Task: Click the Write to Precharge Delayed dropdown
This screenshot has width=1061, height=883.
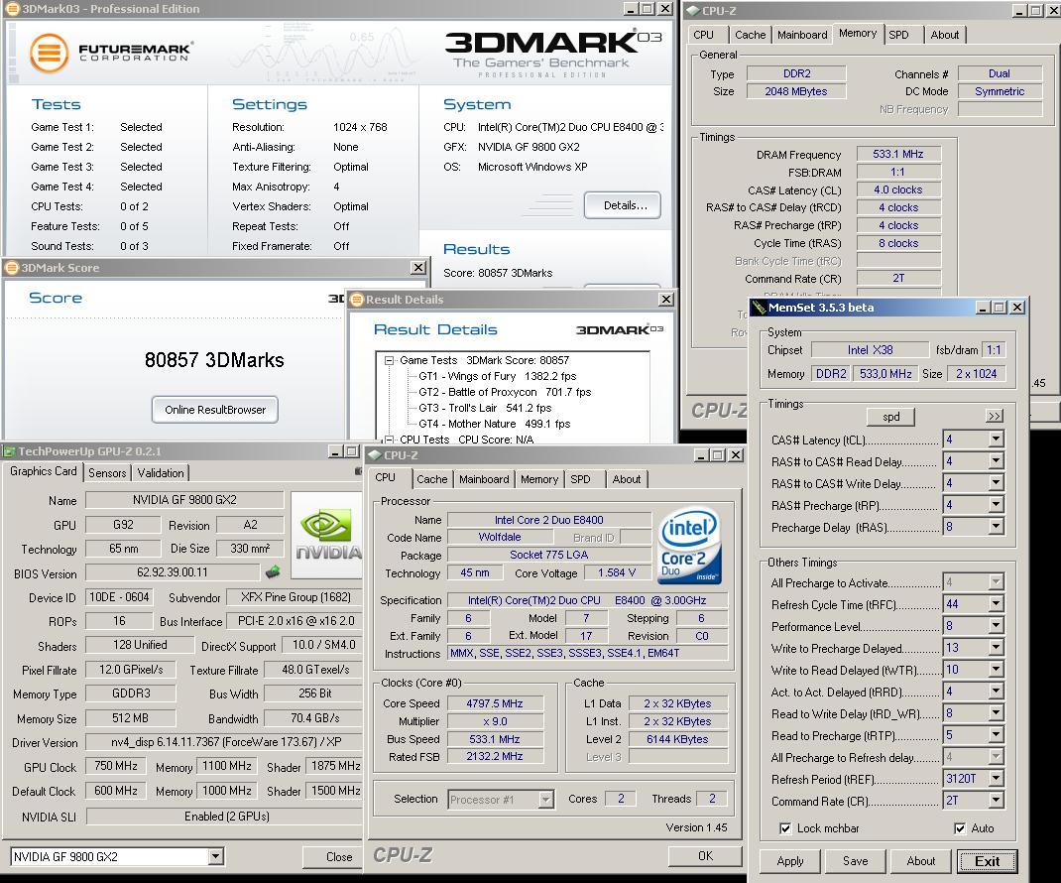Action: 996,647
